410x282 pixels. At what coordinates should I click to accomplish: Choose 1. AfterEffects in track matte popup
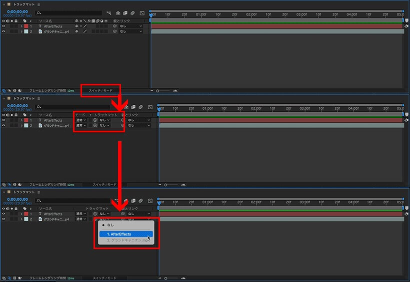(126, 234)
